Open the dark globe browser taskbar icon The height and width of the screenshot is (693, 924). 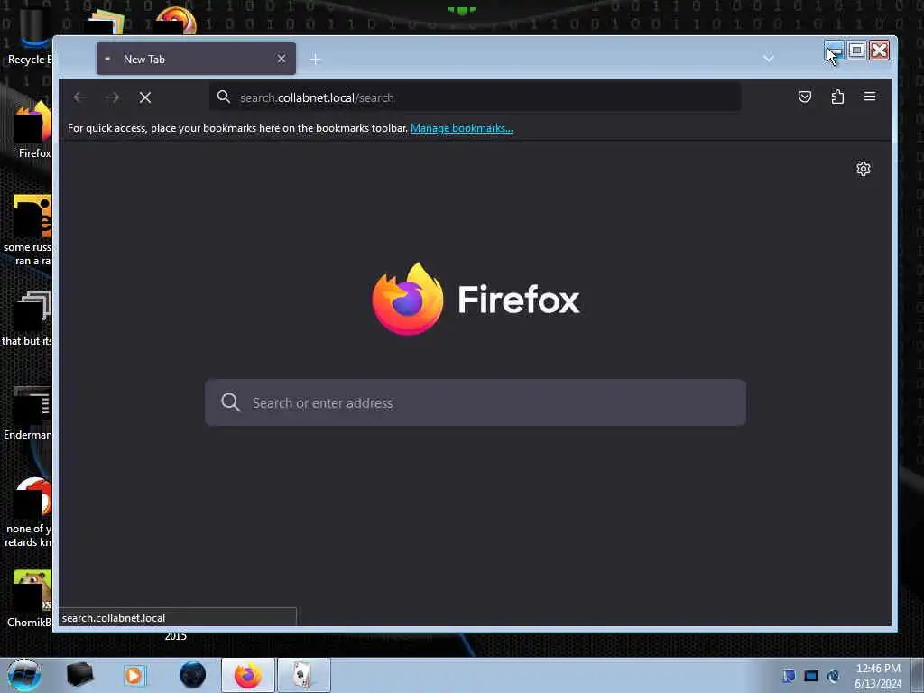click(193, 675)
